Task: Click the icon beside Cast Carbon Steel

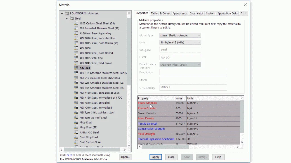Action: pos(76,142)
